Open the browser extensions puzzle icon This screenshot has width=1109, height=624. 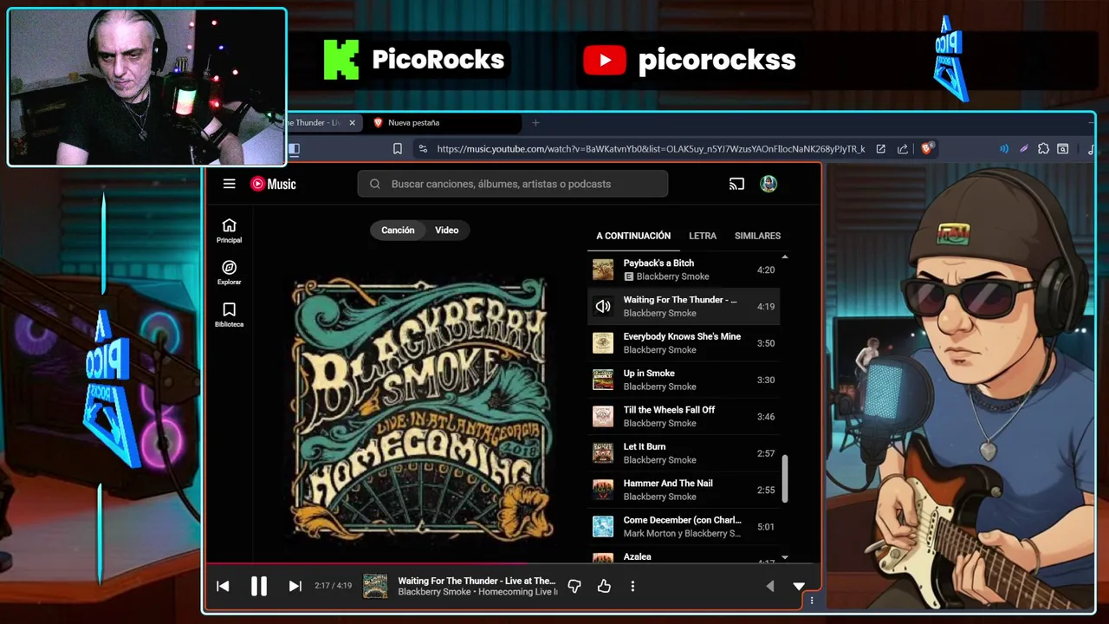(1043, 149)
